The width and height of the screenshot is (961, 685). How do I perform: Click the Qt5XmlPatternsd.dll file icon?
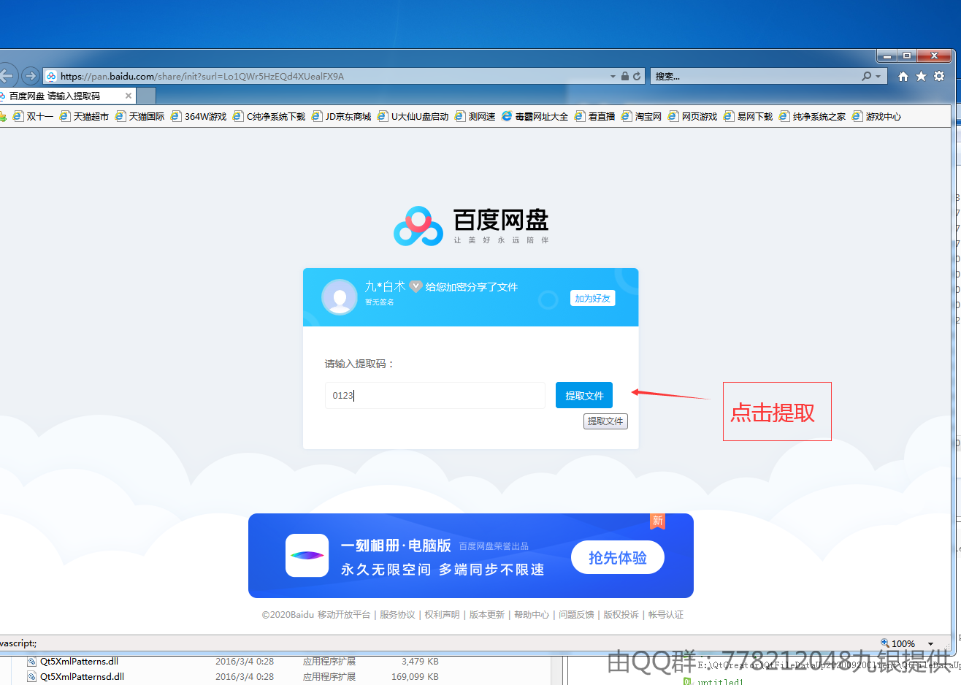(31, 677)
